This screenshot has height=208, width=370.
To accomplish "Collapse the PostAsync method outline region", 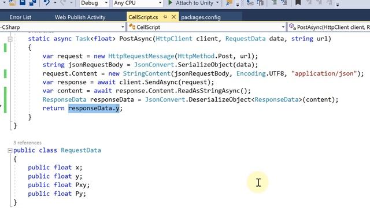I will [10, 39].
